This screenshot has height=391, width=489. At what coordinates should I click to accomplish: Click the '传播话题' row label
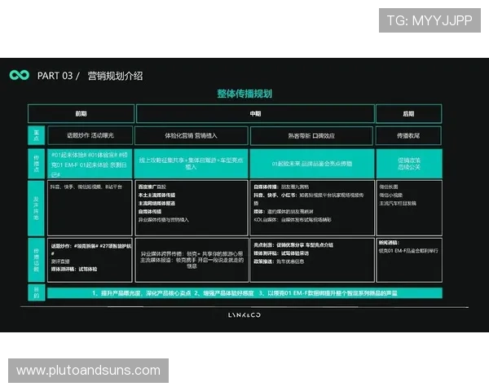coord(37,260)
